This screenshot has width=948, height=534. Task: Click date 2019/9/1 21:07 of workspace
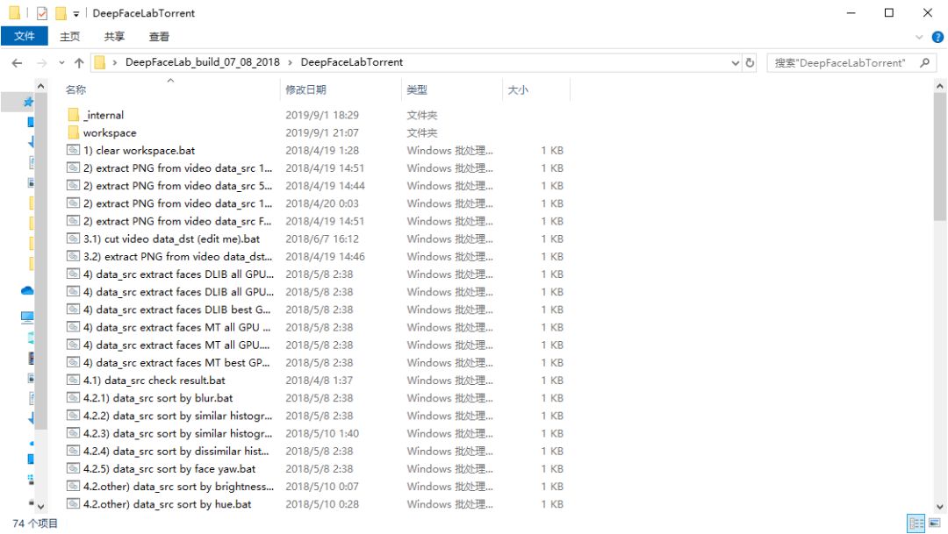point(321,132)
